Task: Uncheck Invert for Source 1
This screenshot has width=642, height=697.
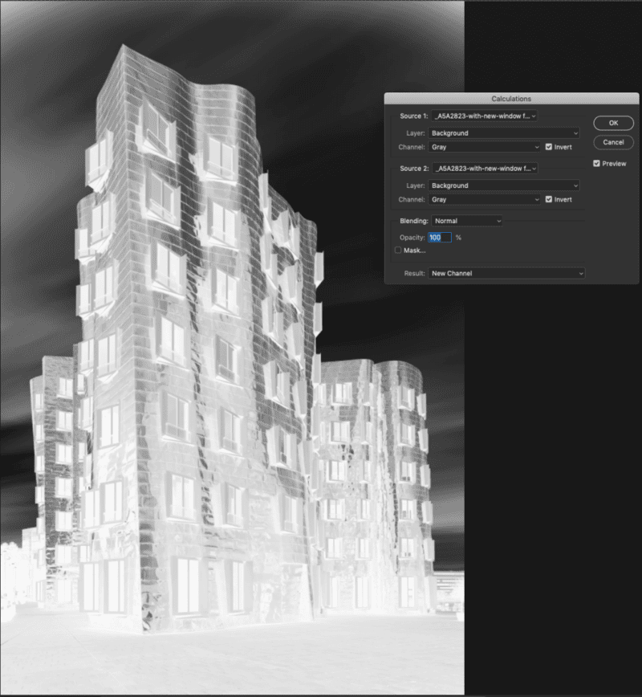Action: pyautogui.click(x=549, y=148)
